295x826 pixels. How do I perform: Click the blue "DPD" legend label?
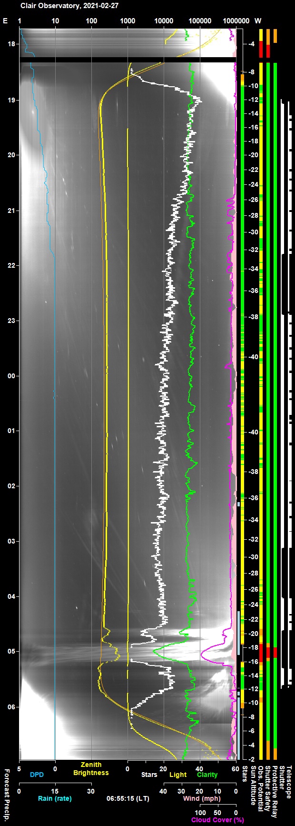click(37, 775)
